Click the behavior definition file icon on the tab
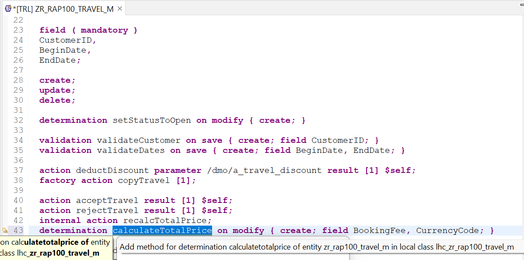This screenshot has height=260, width=524. coord(7,8)
